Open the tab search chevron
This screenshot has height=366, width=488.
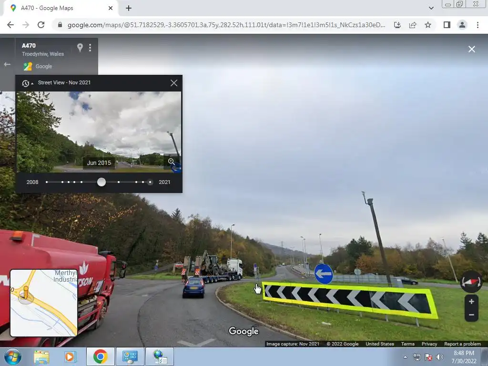point(431,8)
